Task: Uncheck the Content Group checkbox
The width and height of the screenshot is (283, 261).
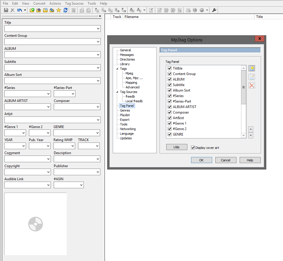Action: 169,74
